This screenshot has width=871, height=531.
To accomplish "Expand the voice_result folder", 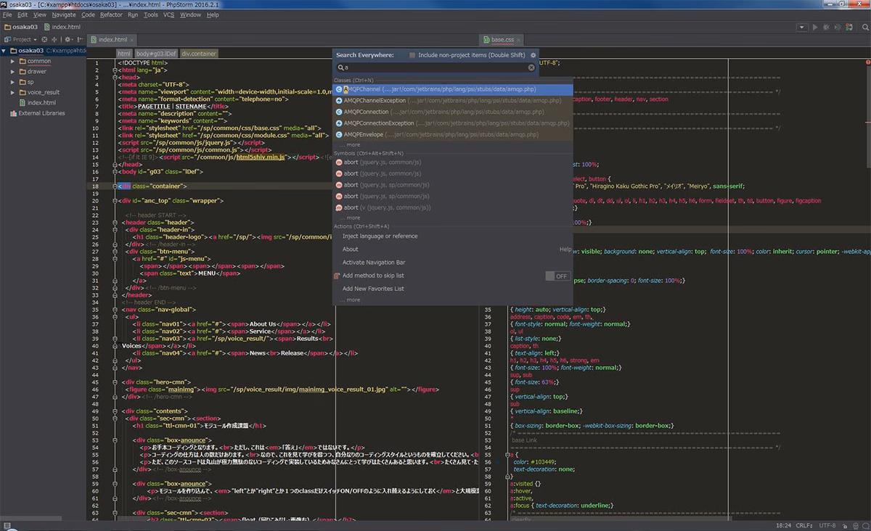I will [12, 92].
